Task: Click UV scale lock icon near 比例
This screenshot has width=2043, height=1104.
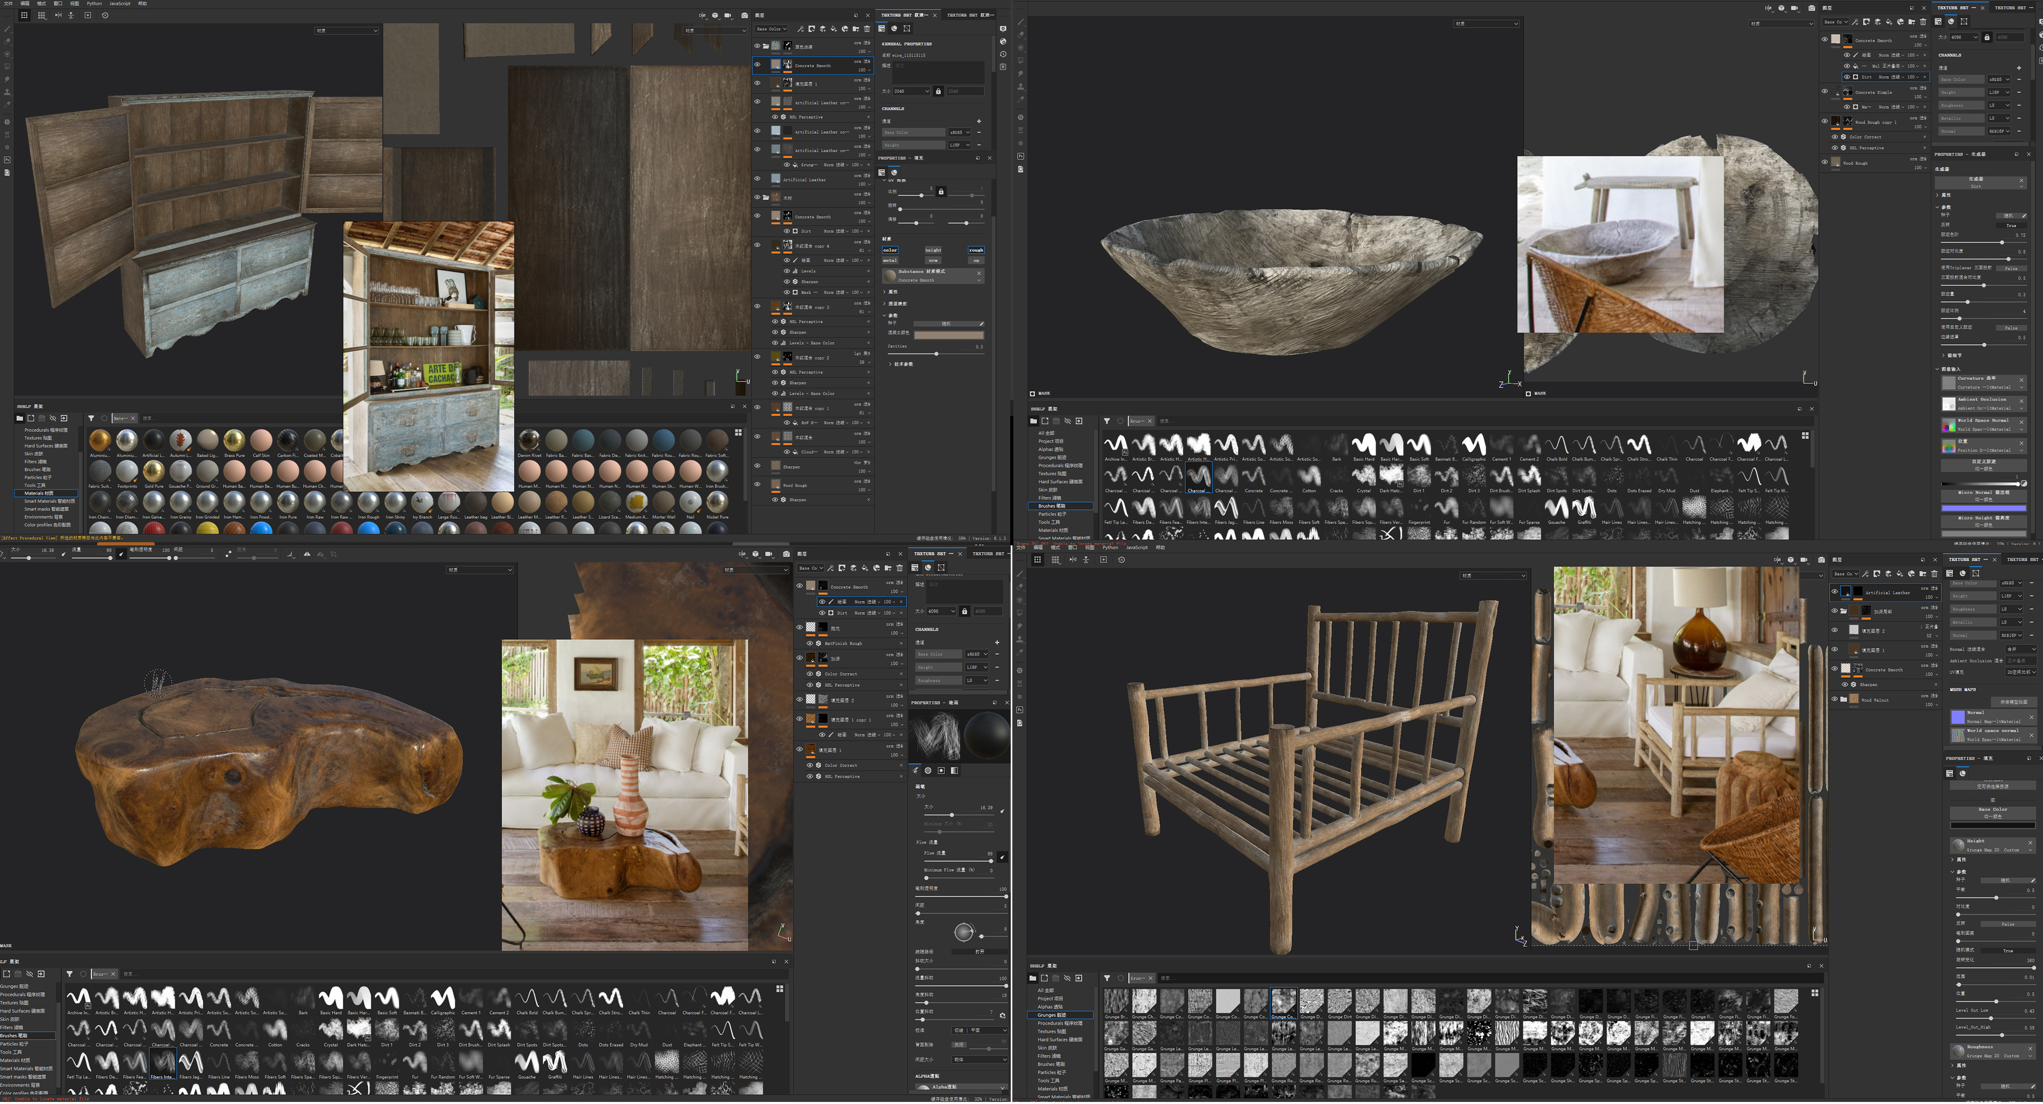Action: [x=941, y=192]
